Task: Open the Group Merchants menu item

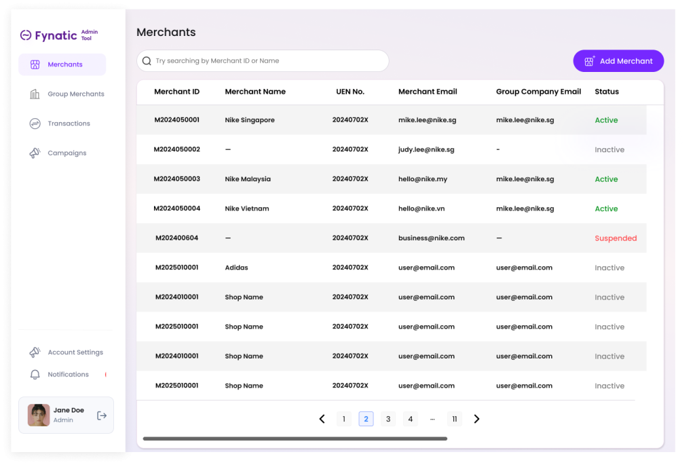Action: tap(75, 94)
